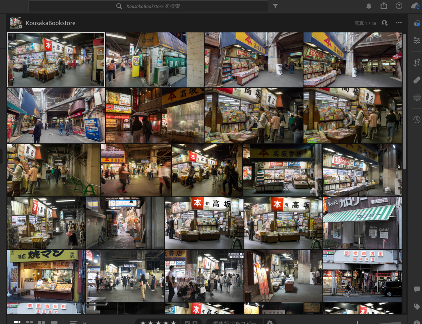Select the highlighted first bookstore photo

[x=56, y=60]
